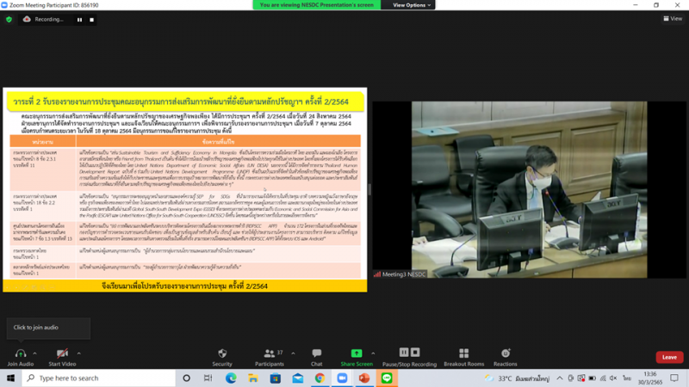Pause recording in bottom toolbar

click(x=404, y=352)
